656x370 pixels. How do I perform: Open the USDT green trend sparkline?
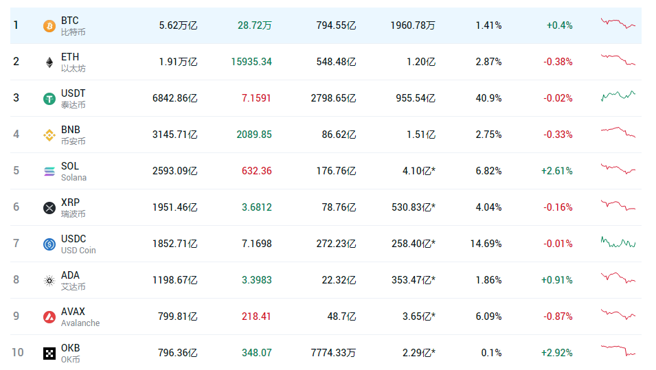(x=618, y=95)
